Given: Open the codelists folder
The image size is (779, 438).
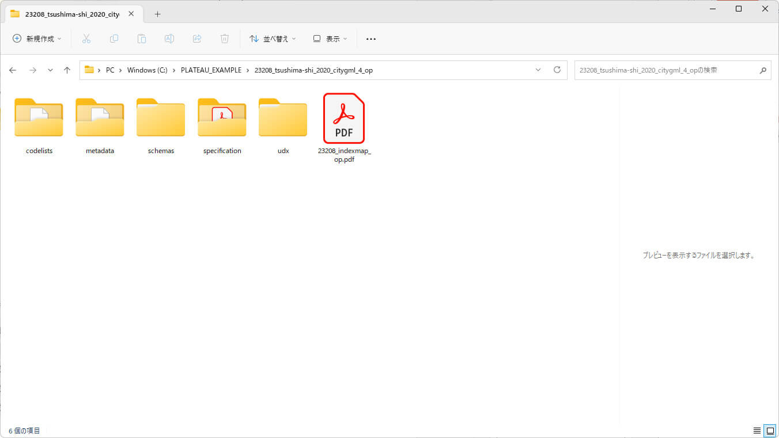Looking at the screenshot, I should coord(39,117).
